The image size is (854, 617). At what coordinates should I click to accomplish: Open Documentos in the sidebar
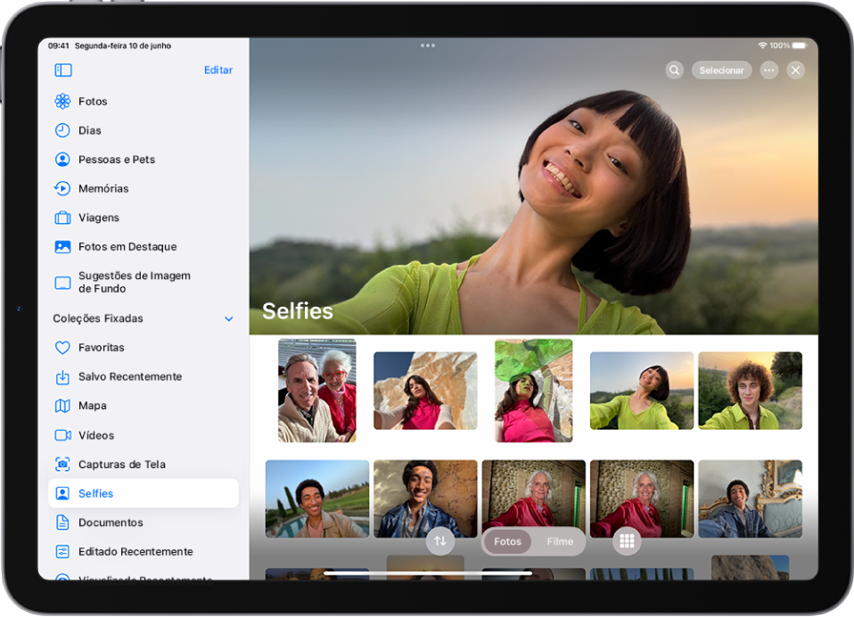point(111,522)
